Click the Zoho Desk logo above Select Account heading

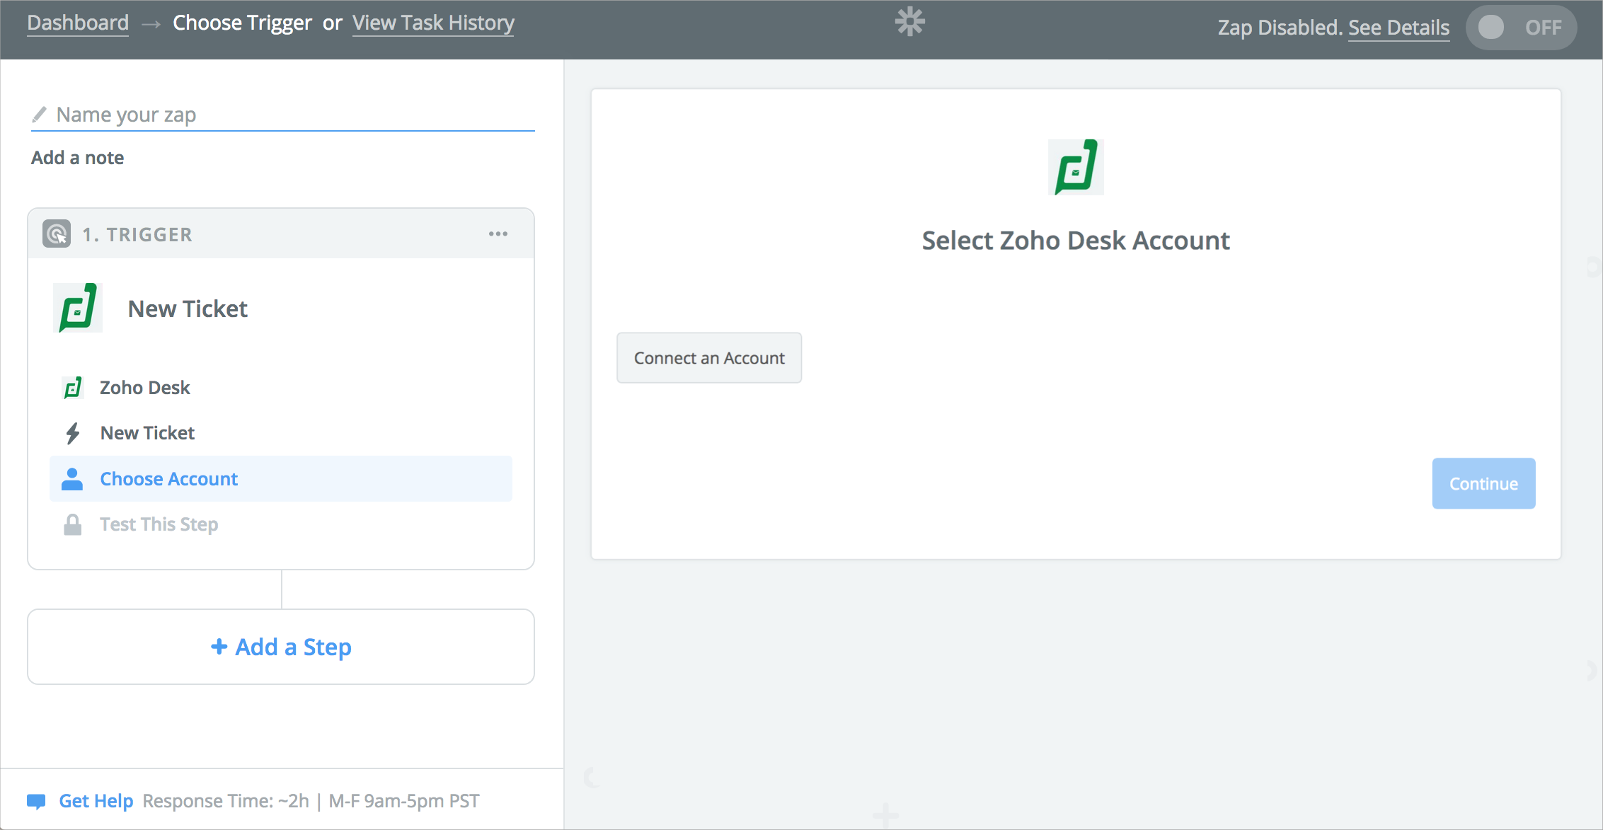coord(1075,167)
